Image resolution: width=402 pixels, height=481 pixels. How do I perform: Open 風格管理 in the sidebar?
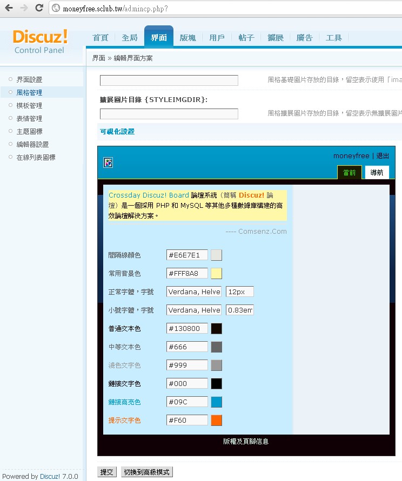[29, 93]
